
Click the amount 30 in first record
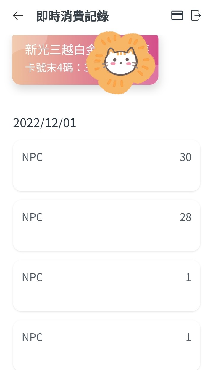(185, 157)
